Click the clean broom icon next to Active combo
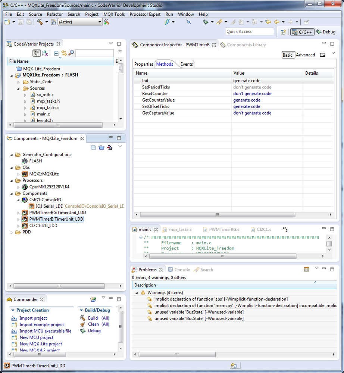 coord(106,22)
